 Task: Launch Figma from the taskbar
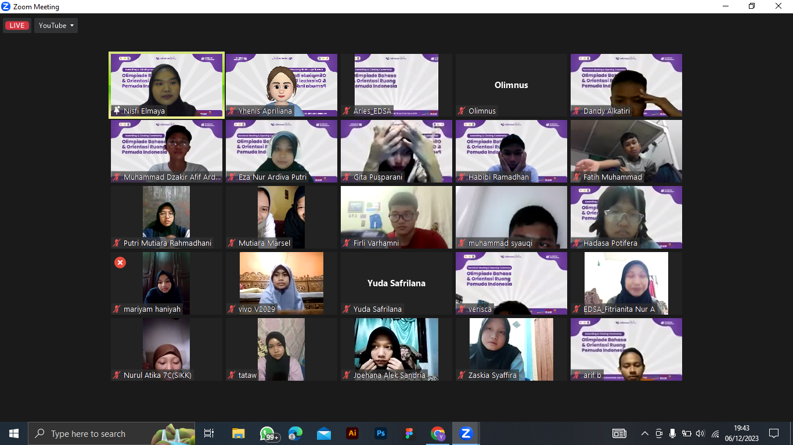(x=409, y=433)
